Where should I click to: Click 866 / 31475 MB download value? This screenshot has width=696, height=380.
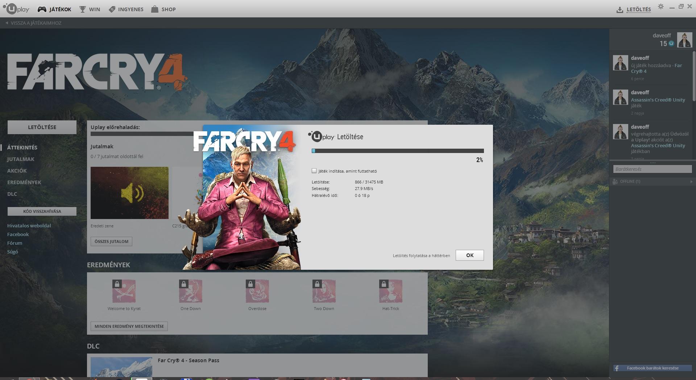point(369,182)
